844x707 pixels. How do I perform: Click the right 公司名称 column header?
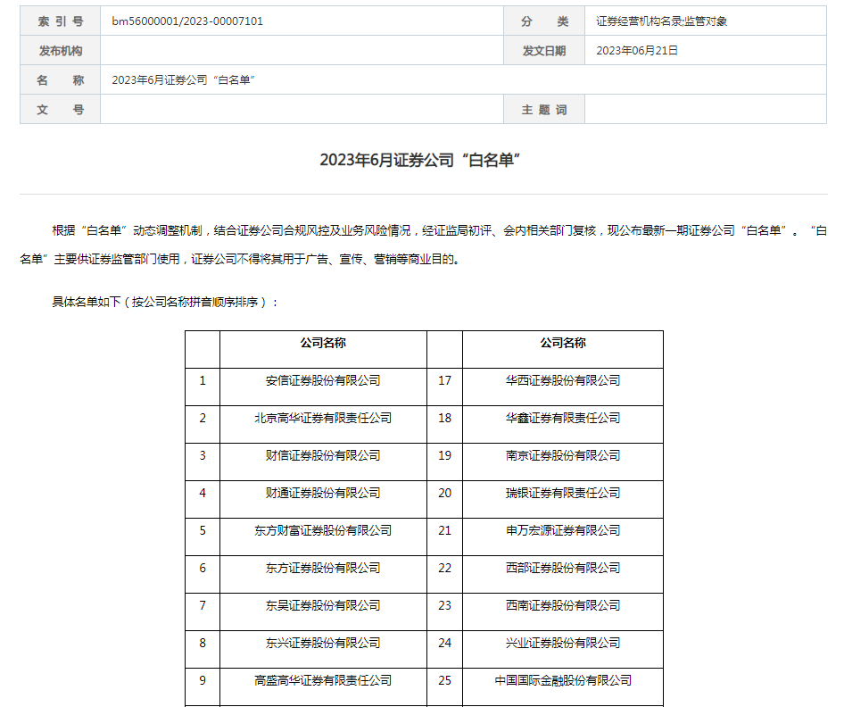[563, 343]
